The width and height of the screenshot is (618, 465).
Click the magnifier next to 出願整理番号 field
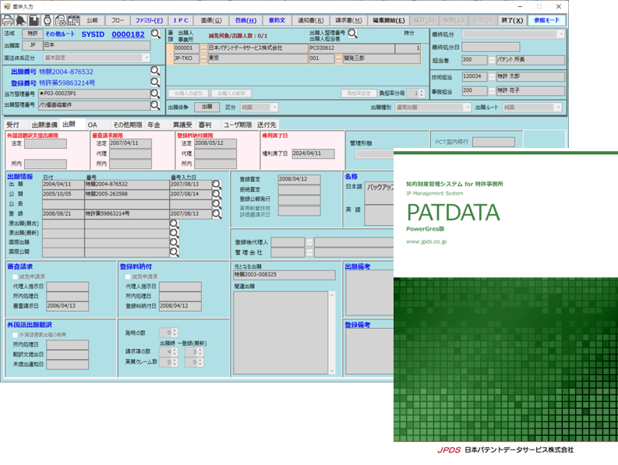tap(155, 105)
